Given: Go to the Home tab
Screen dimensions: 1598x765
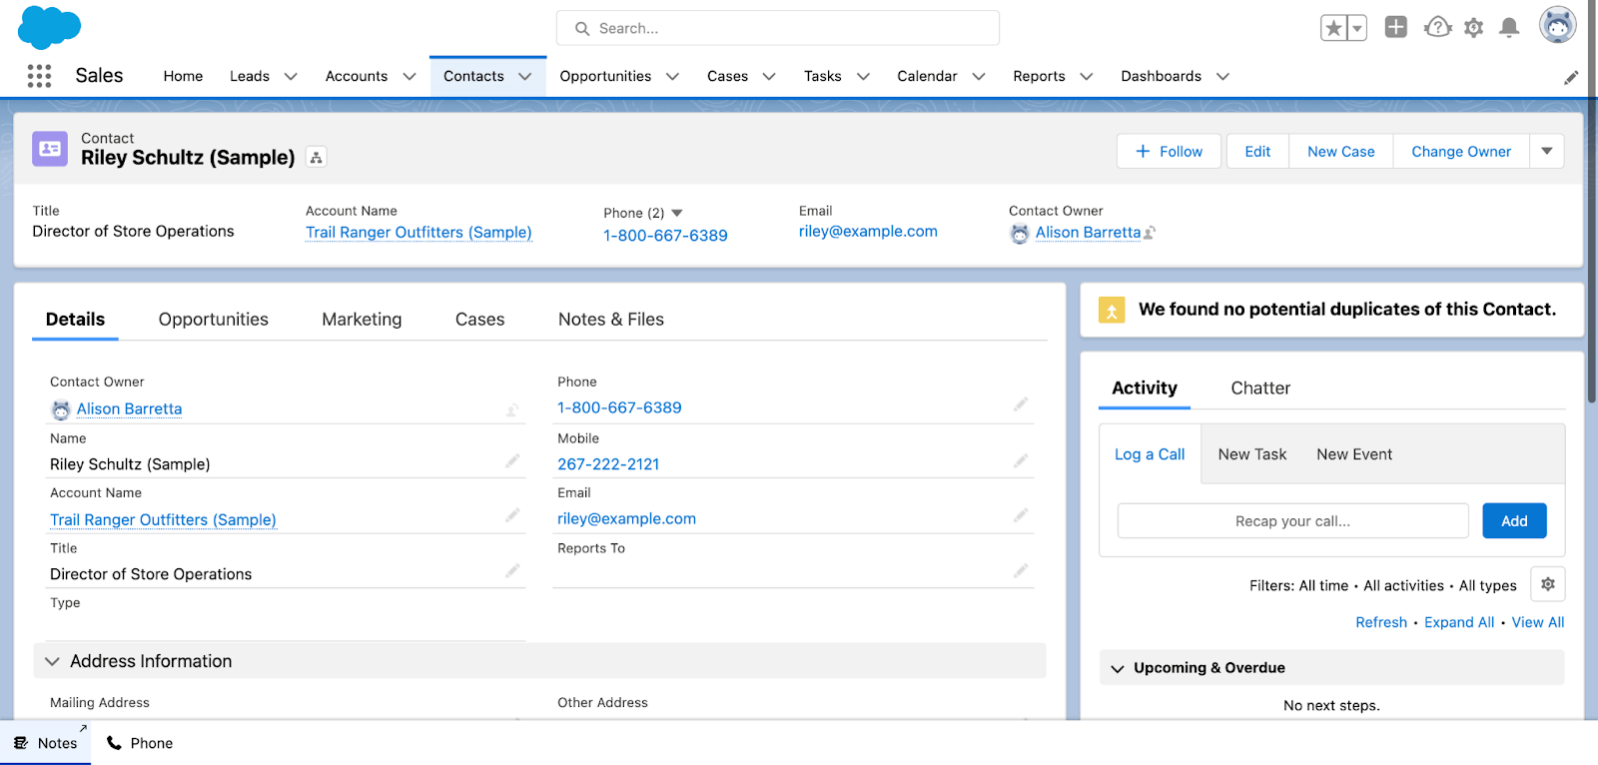Looking at the screenshot, I should click(183, 76).
